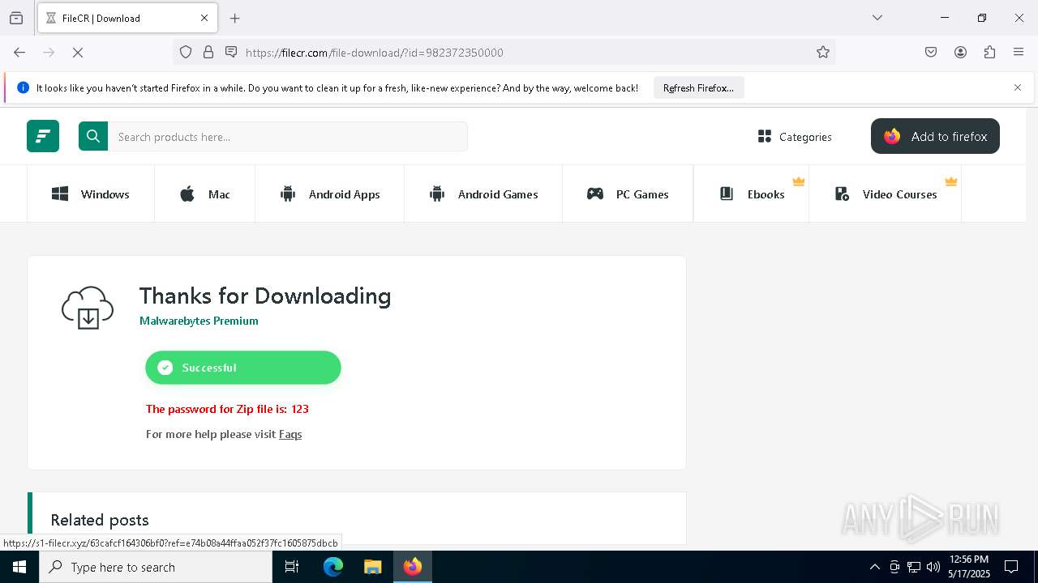Open FileCR home logo
Screen dimensions: 1038x583
pyautogui.click(x=43, y=136)
